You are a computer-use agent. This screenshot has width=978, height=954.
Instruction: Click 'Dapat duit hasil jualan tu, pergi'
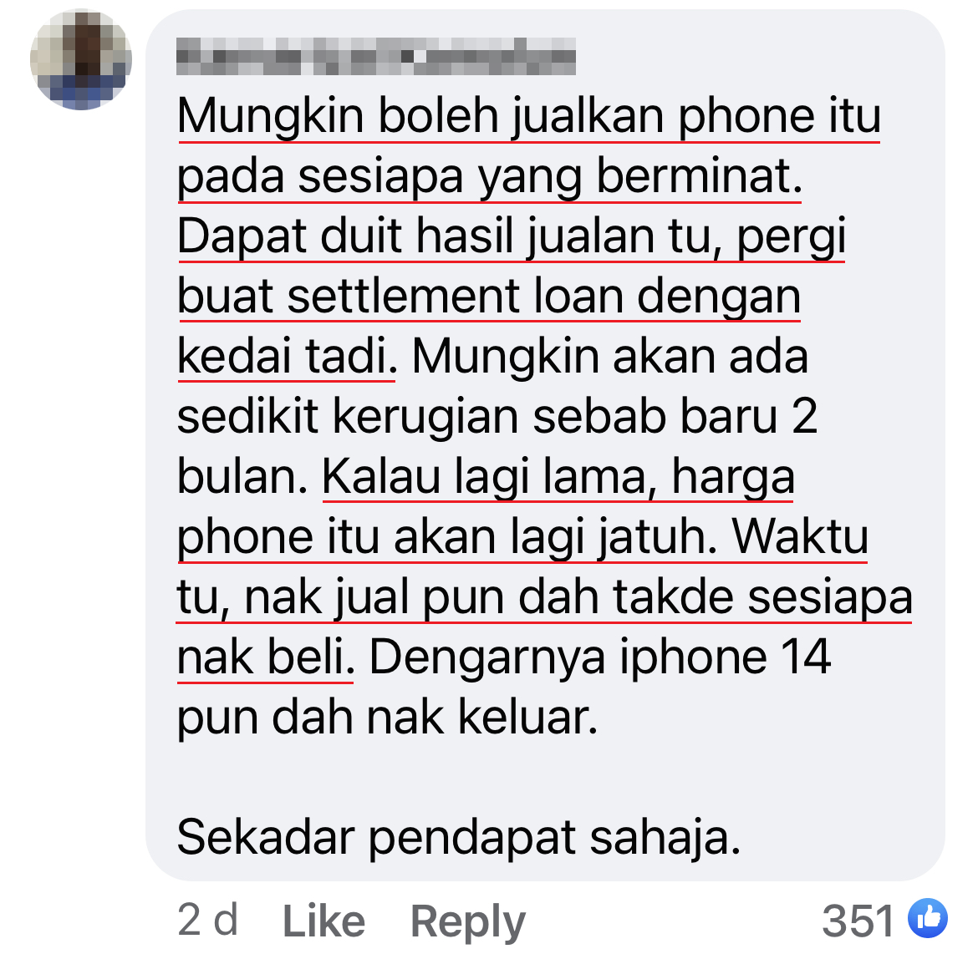click(512, 237)
